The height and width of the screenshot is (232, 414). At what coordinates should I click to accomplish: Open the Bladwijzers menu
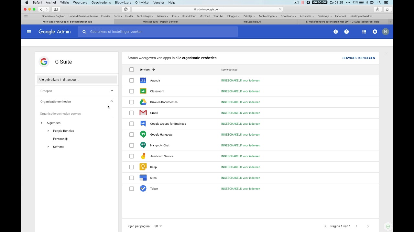pyautogui.click(x=123, y=2)
